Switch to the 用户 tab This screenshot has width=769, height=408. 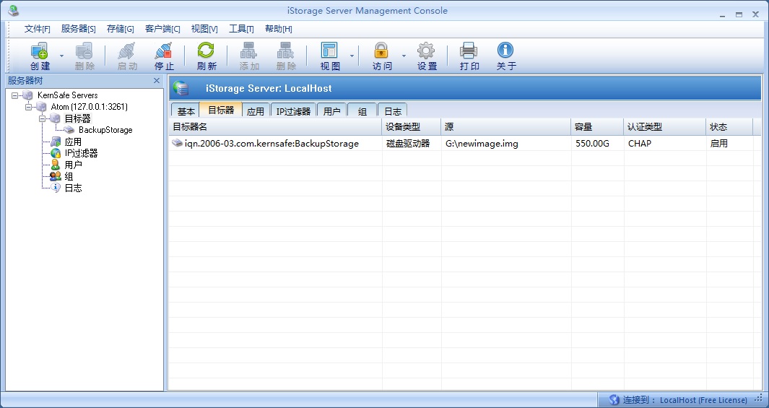click(332, 110)
